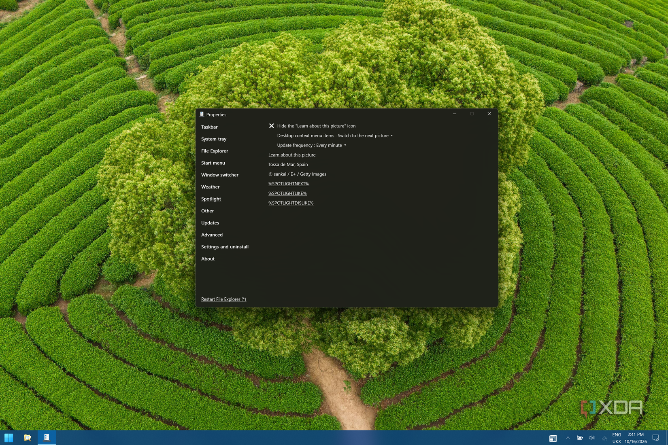Open the clock showing 2:41 PM
The height and width of the screenshot is (445, 668).
pyautogui.click(x=636, y=438)
